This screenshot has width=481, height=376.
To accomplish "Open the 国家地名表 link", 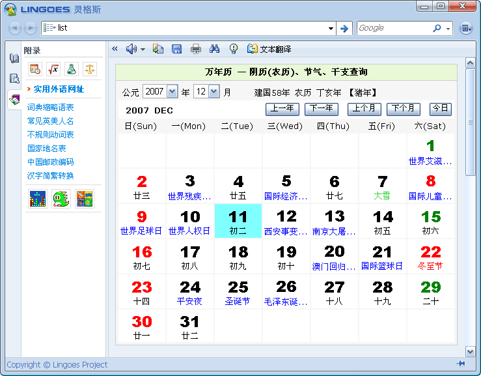I will click(47, 149).
